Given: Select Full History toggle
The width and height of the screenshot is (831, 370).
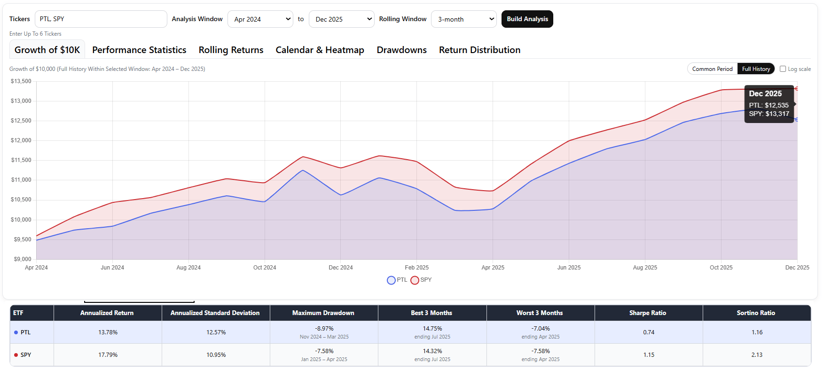Looking at the screenshot, I should (x=756, y=69).
